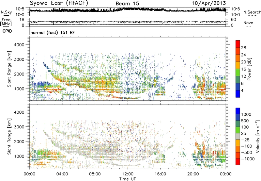Click the "Velocity [m s-1]" colorbar title

coord(258,137)
